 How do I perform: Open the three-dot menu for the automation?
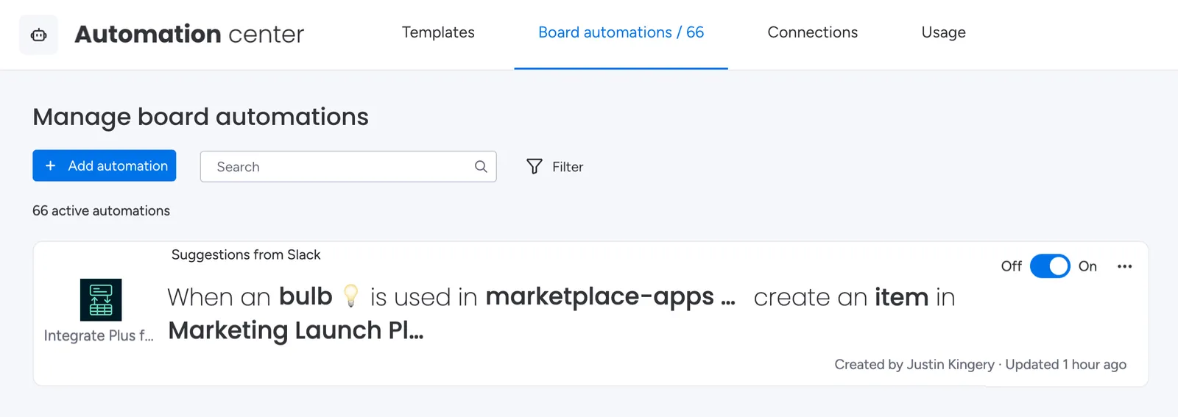click(x=1124, y=266)
